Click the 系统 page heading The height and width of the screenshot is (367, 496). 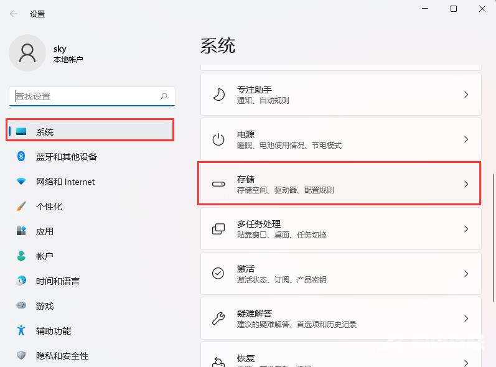tap(218, 46)
